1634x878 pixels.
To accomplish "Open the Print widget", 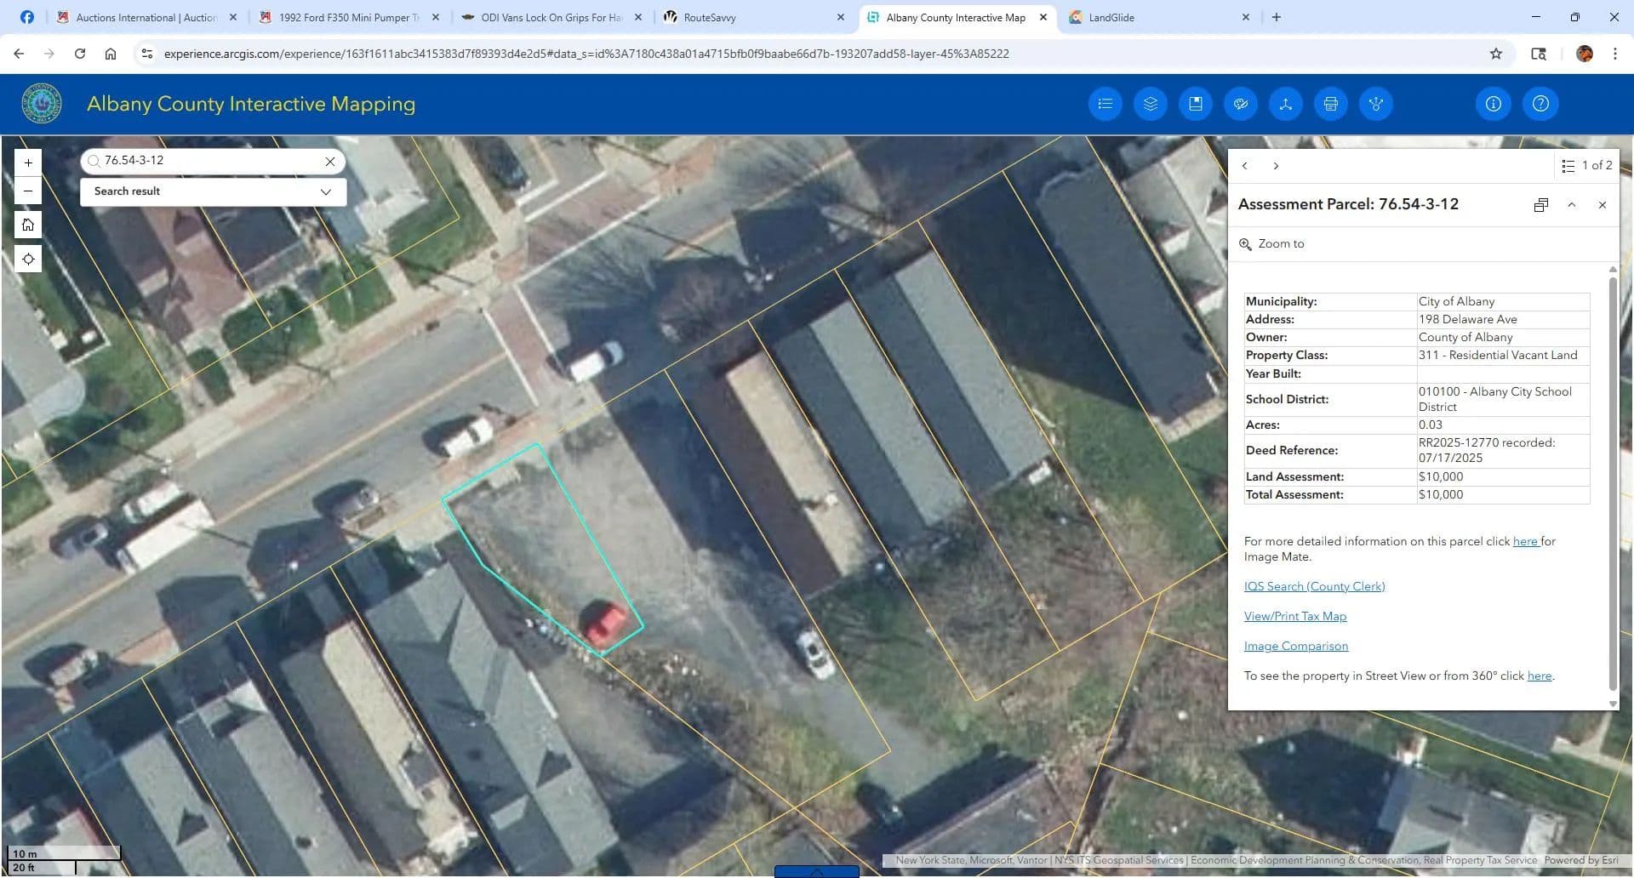I will [1330, 104].
